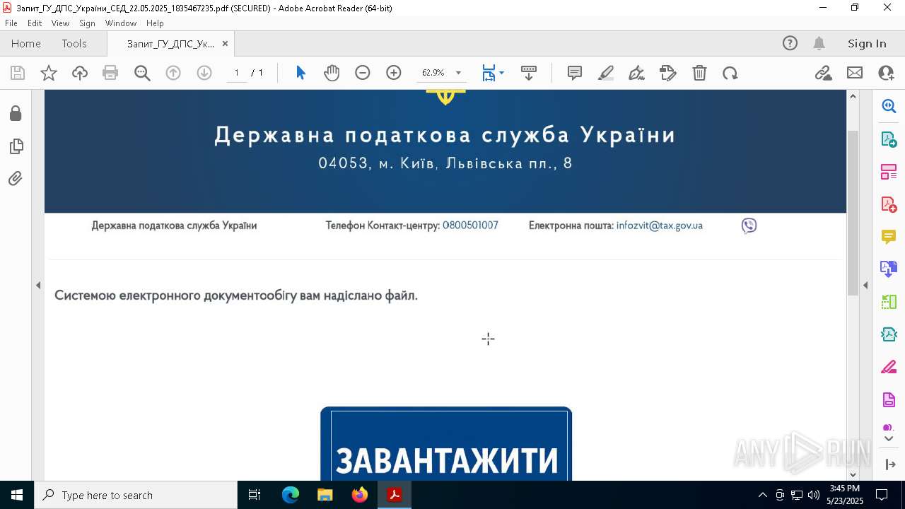Expand more tools chevron in right pane
Viewport: 905px width, 509px height.
tap(889, 438)
